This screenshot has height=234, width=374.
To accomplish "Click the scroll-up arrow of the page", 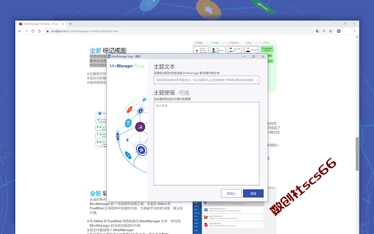I will point(357,37).
